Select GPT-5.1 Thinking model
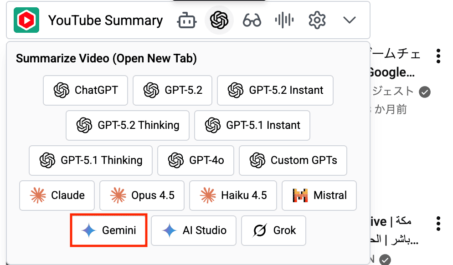The width and height of the screenshot is (453, 265). click(91, 160)
